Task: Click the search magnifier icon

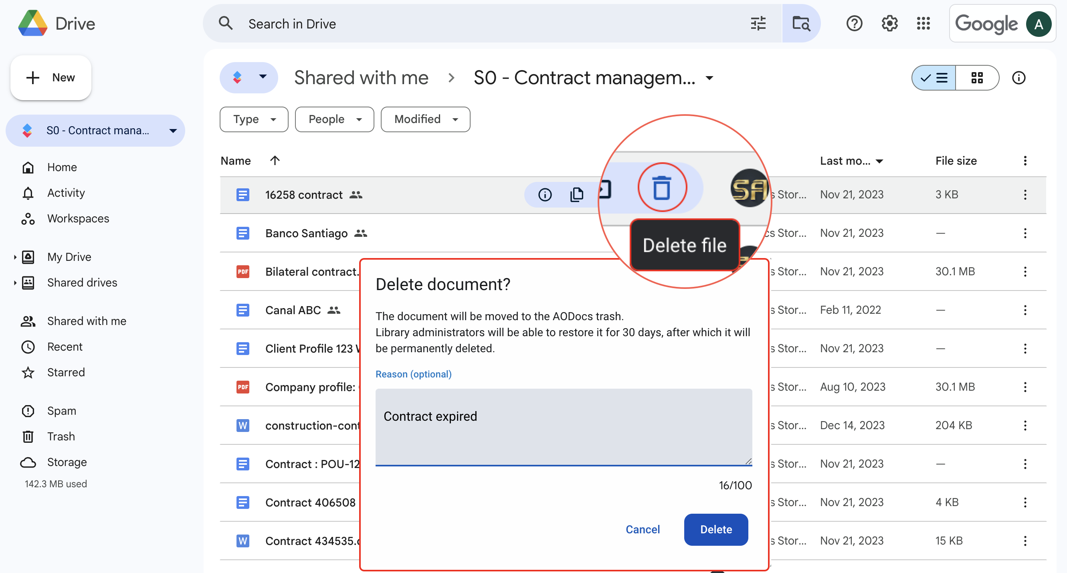Action: coord(226,24)
